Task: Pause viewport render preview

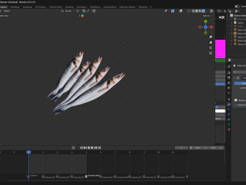Action: coord(212,11)
